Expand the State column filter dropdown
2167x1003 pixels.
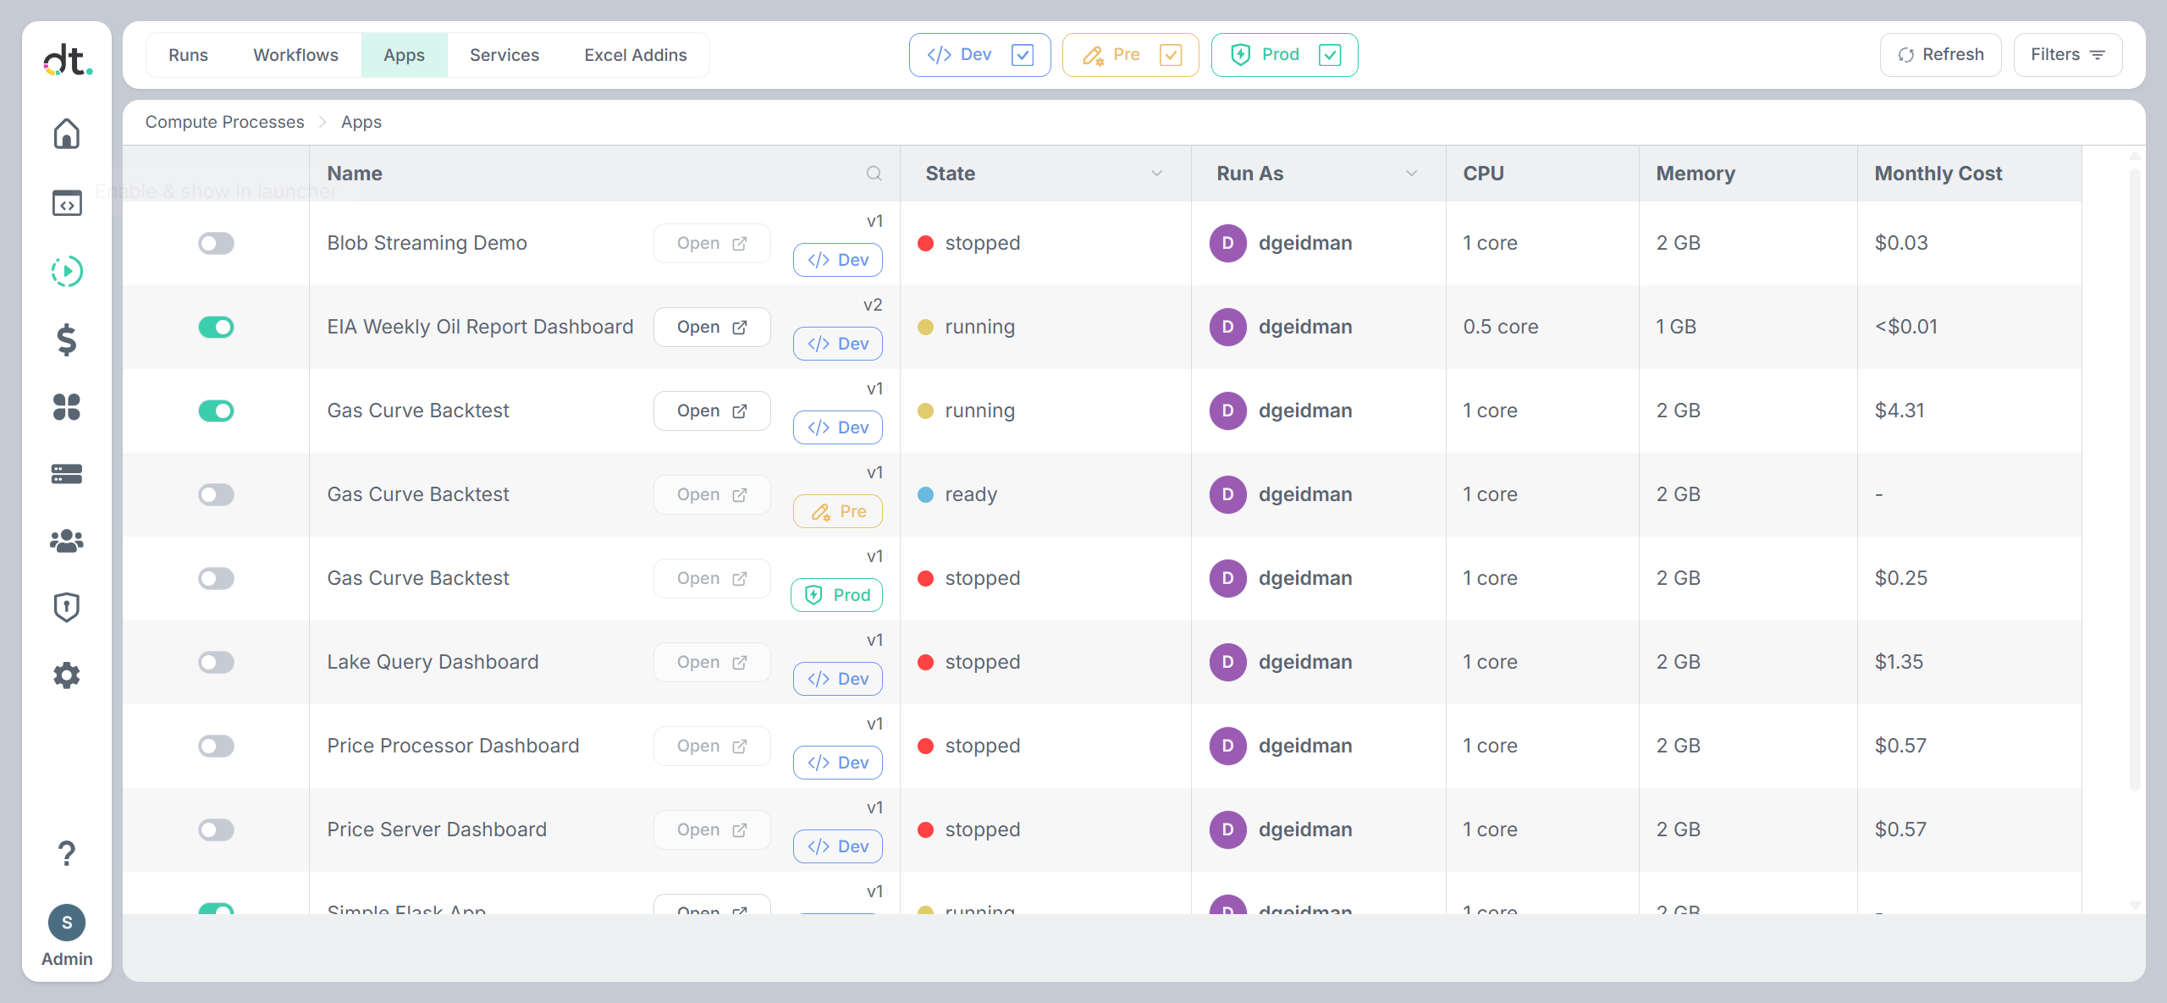coord(1156,174)
